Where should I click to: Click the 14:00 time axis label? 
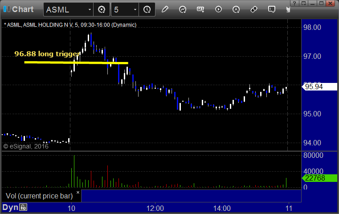[222, 208]
